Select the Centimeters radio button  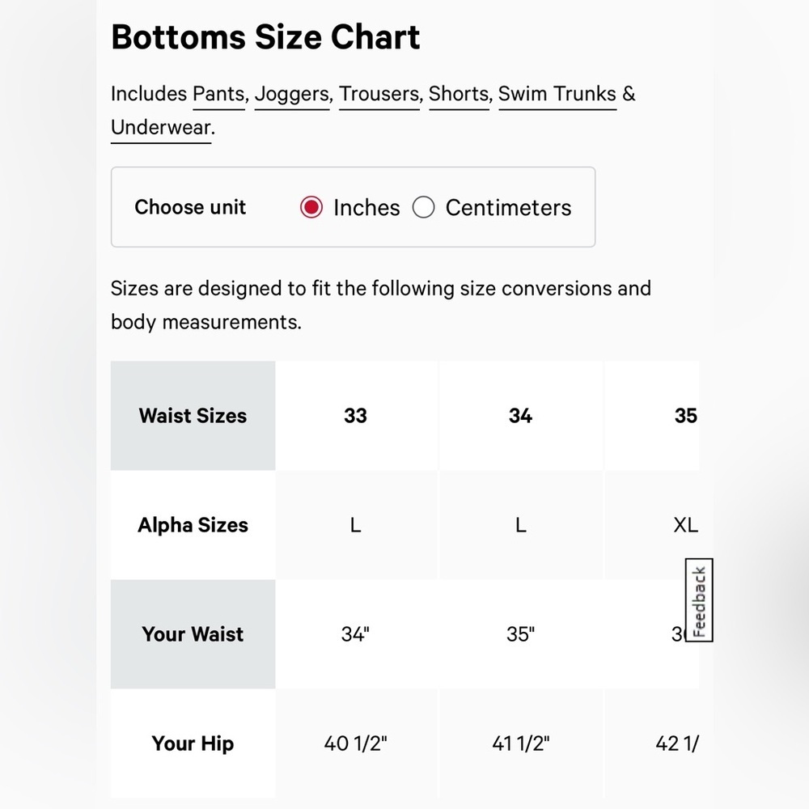click(x=424, y=207)
